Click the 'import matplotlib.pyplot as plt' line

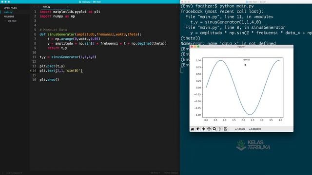click(x=70, y=12)
